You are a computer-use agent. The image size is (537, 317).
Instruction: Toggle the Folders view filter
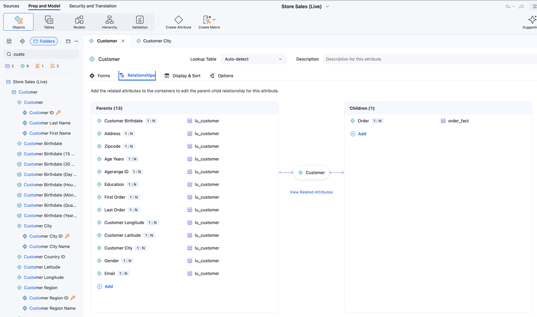point(44,41)
